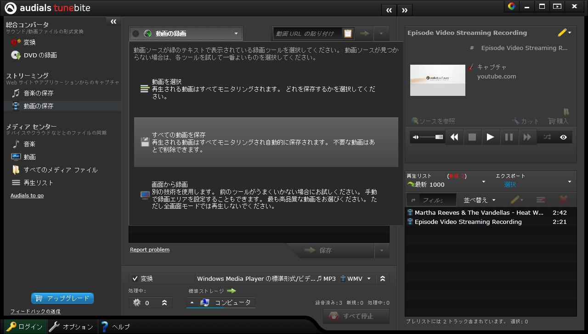Open the ログイン tab
The image size is (588, 334).
tap(25, 327)
